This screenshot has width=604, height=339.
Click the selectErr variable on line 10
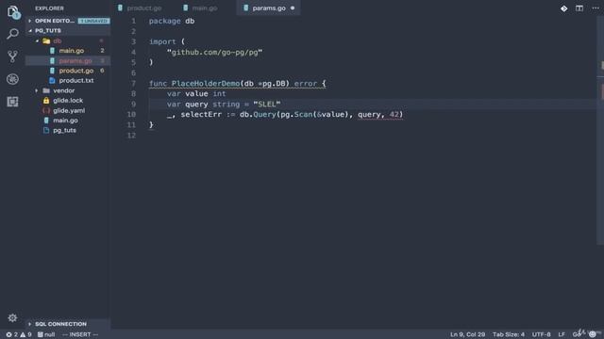point(201,115)
